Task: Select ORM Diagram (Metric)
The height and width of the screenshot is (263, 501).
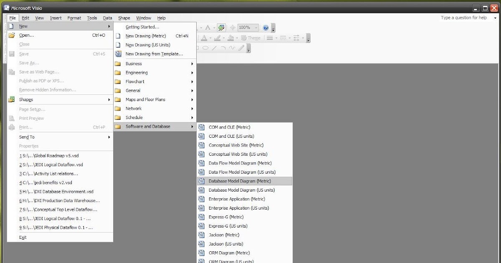Action: pos(245,253)
